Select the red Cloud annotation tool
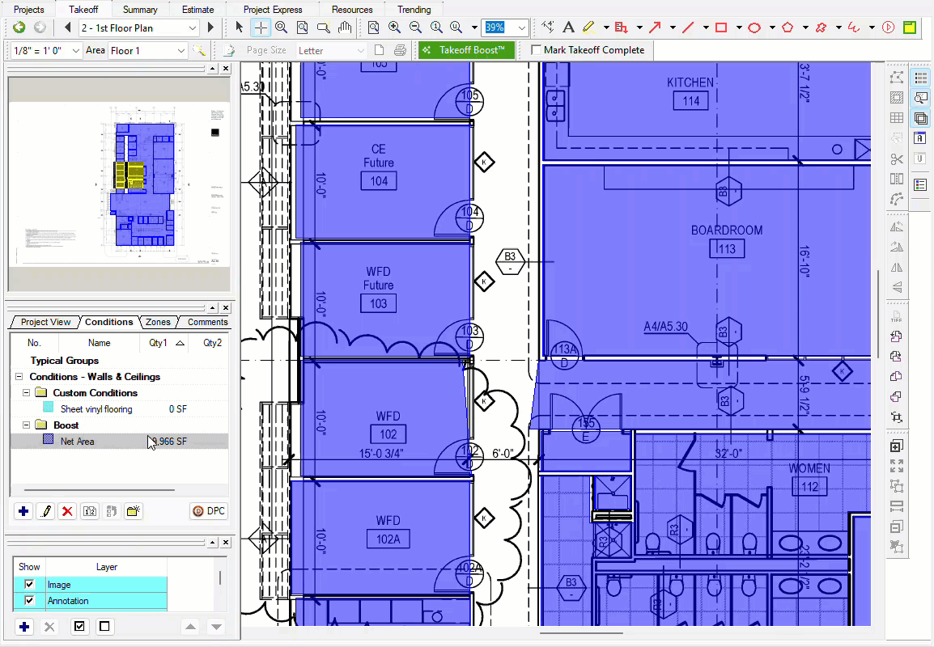Viewport: 934px width, 647px height. pos(821,27)
